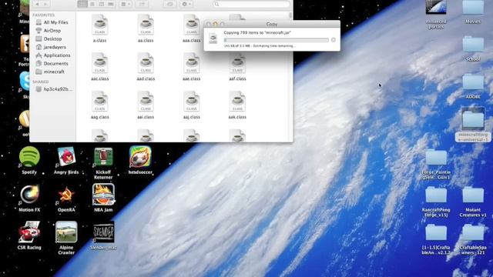Open the Forge_Painting folder on desktop
Screen dimensions: 493x277
(x=436, y=157)
